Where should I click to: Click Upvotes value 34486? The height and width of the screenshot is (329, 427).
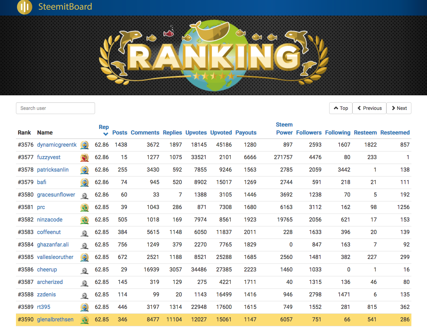point(198,269)
